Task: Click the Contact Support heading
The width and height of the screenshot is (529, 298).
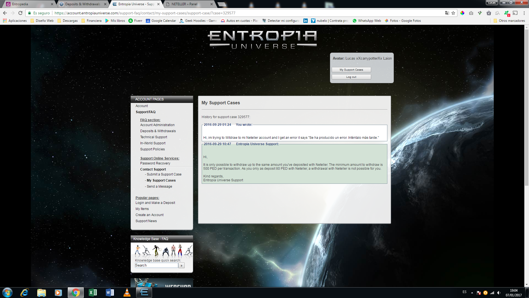Action: [x=153, y=169]
